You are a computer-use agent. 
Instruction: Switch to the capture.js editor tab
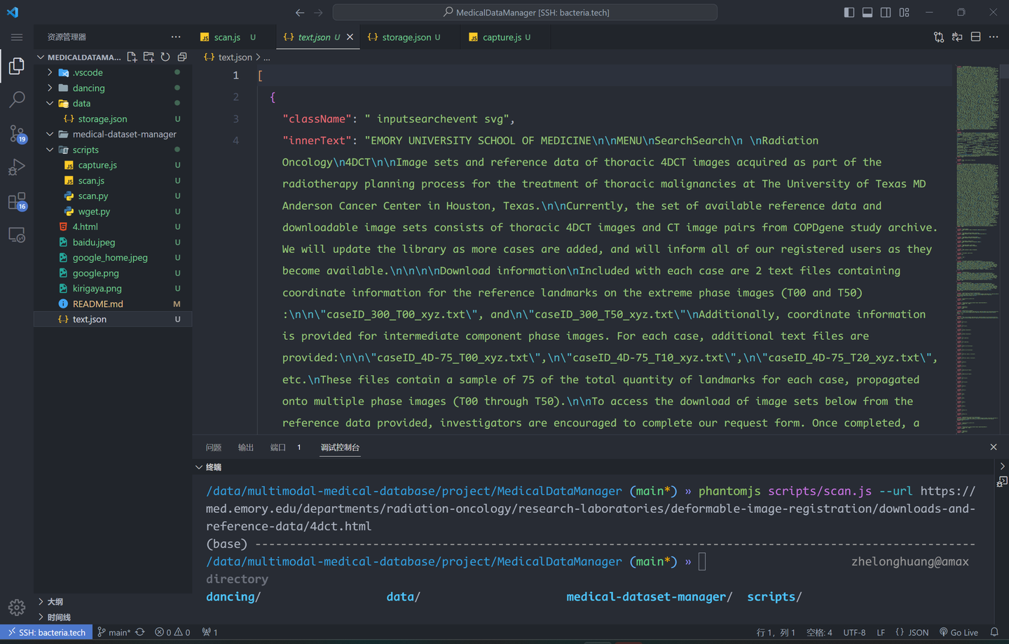click(501, 37)
